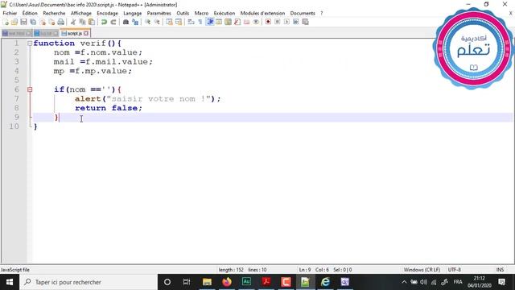The image size is (515, 290).
Task: Run macro multiple times icon
Action: (x=295, y=22)
